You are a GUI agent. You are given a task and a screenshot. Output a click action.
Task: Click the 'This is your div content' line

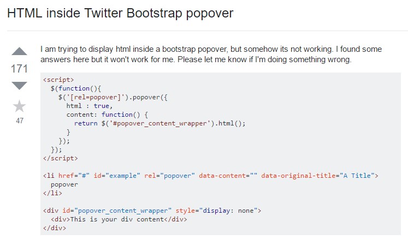pos(119,219)
